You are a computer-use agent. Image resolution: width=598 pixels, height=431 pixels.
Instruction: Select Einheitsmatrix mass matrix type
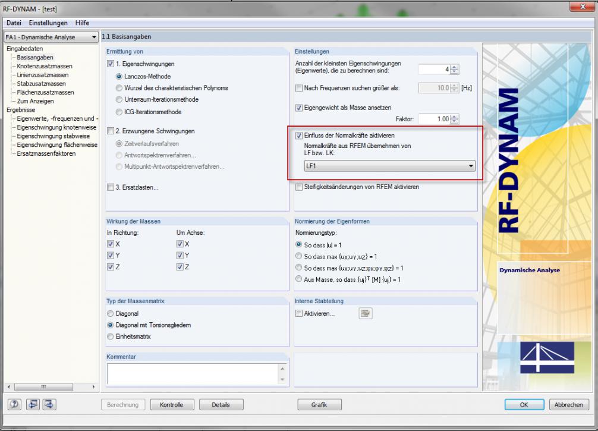tap(110, 336)
